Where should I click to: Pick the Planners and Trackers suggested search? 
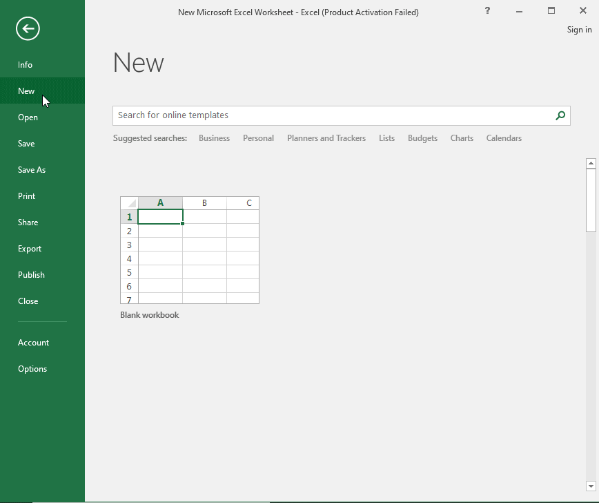tap(326, 138)
